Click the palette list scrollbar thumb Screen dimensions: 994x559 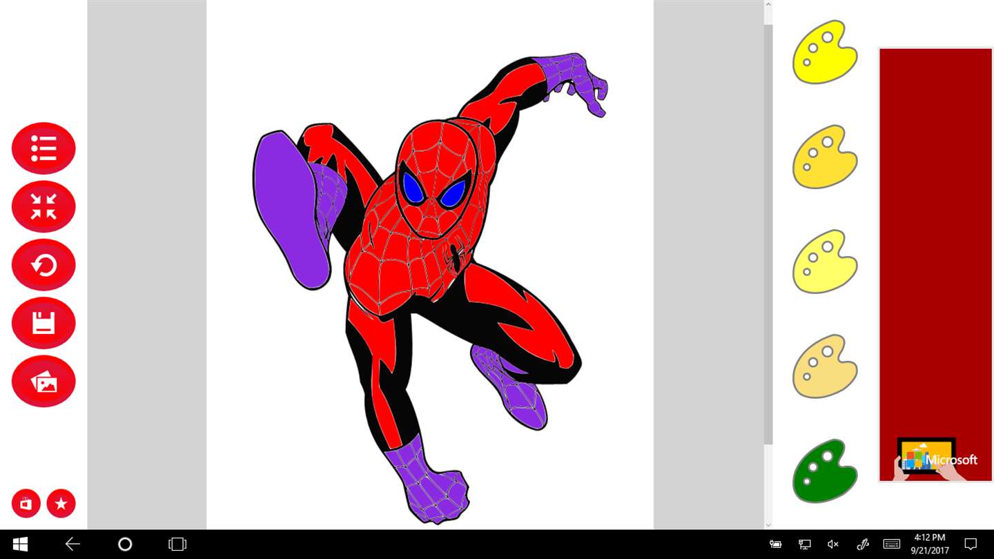pyautogui.click(x=768, y=235)
